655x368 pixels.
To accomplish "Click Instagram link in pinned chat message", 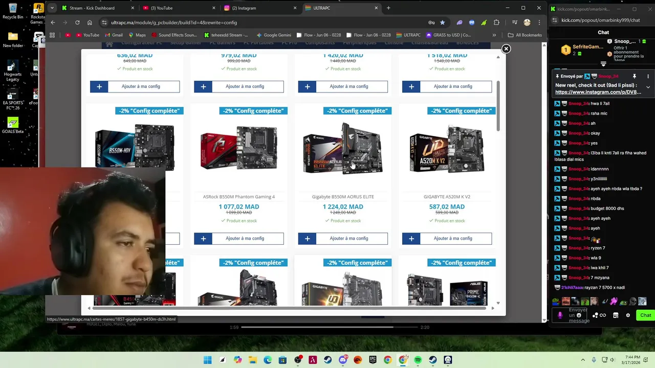I will [598, 92].
